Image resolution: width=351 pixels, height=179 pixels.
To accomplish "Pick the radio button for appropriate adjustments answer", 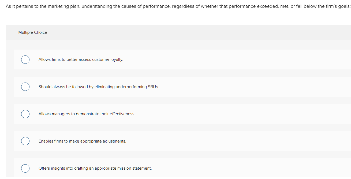I will (x=25, y=141).
